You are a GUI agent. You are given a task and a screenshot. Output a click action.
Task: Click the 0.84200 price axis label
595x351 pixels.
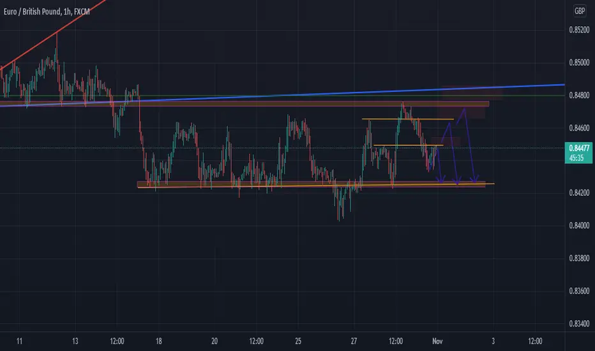click(580, 193)
